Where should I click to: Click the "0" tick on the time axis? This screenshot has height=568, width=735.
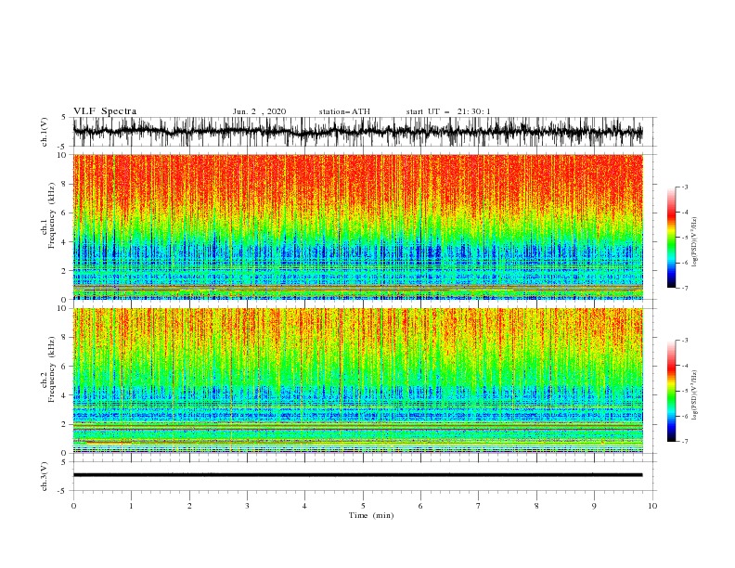click(x=73, y=506)
